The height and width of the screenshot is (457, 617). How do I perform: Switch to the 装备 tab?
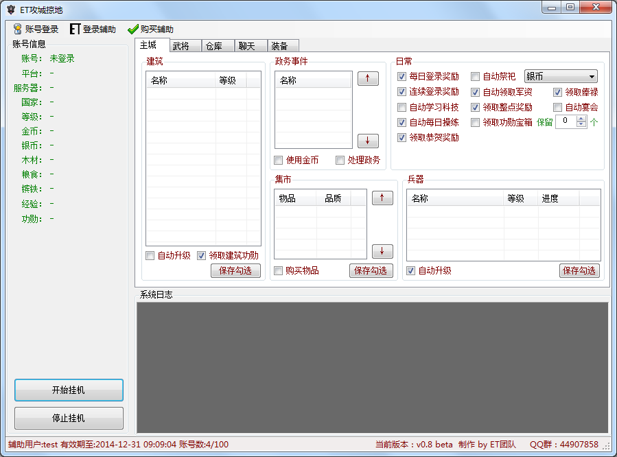click(x=283, y=46)
